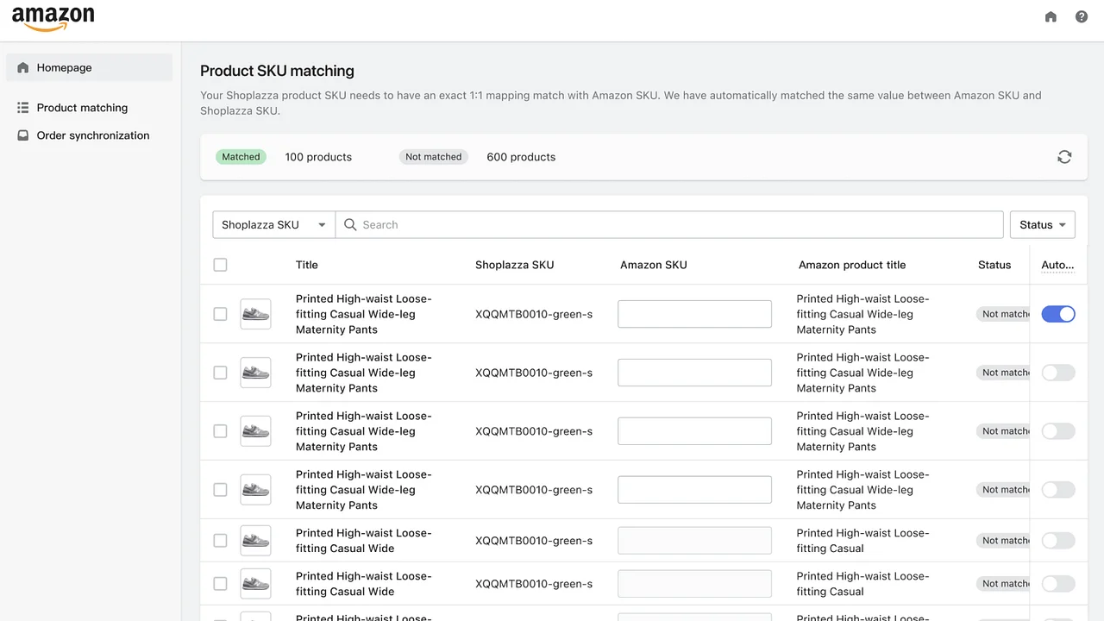The height and width of the screenshot is (621, 1104).
Task: Click the Not matched summary badge
Action: pyautogui.click(x=433, y=157)
